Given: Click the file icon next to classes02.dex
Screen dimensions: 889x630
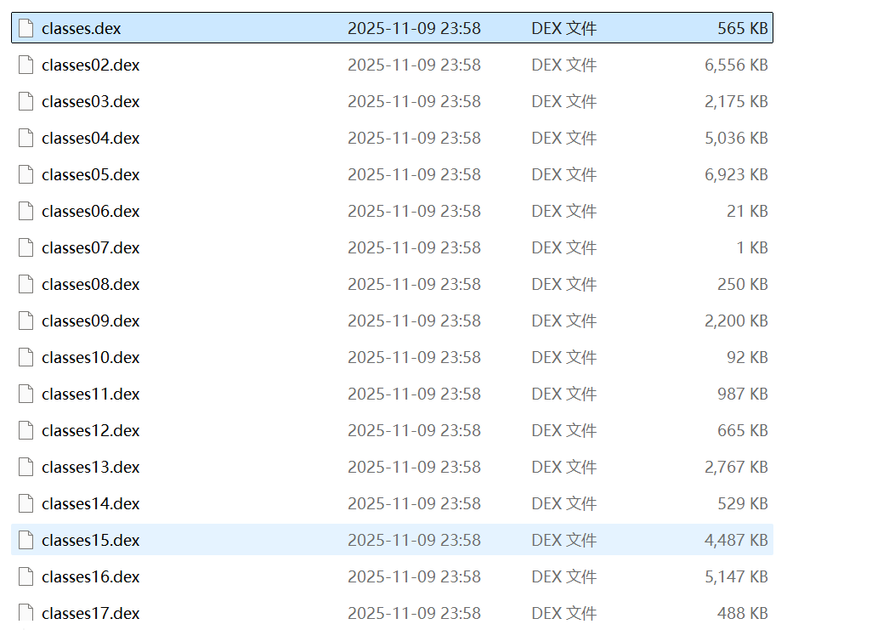Looking at the screenshot, I should coord(25,65).
